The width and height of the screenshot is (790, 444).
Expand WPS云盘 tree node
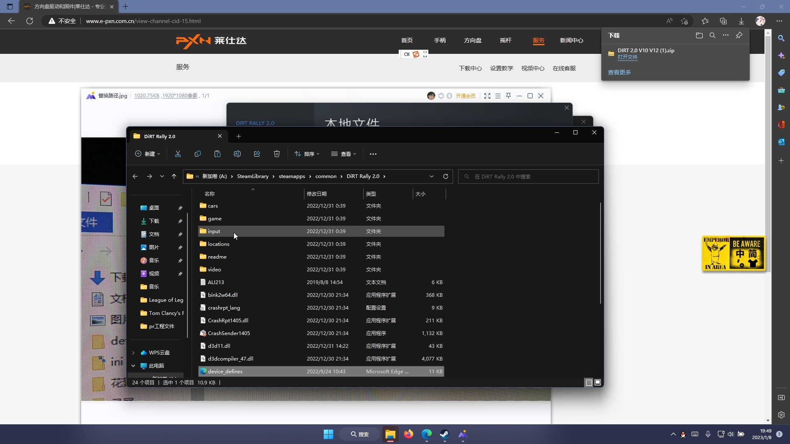click(133, 353)
